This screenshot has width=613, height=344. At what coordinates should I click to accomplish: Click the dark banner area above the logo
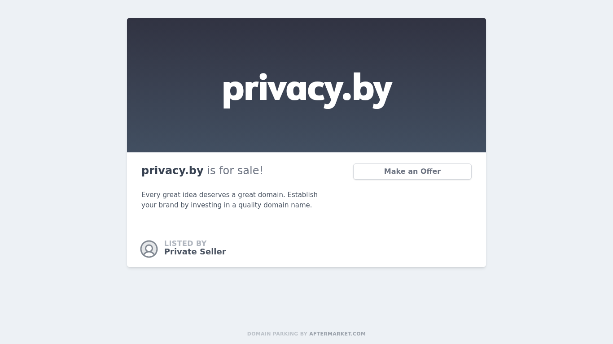(x=306, y=40)
